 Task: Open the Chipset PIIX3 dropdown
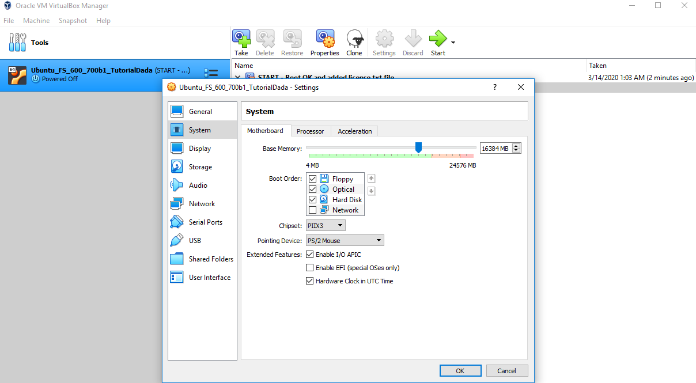[326, 225]
